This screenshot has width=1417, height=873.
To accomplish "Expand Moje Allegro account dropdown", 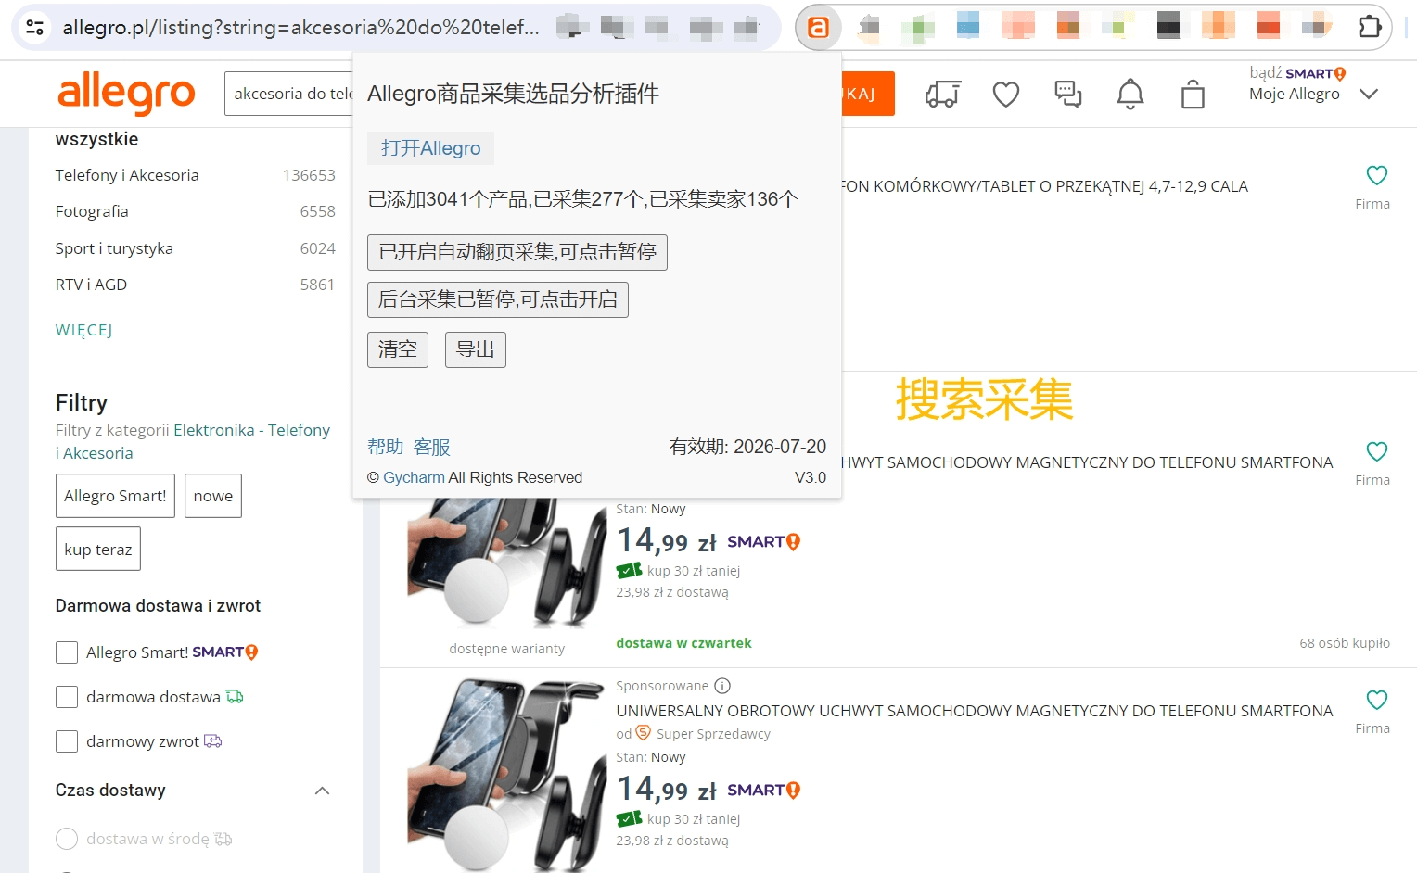I will point(1369,94).
